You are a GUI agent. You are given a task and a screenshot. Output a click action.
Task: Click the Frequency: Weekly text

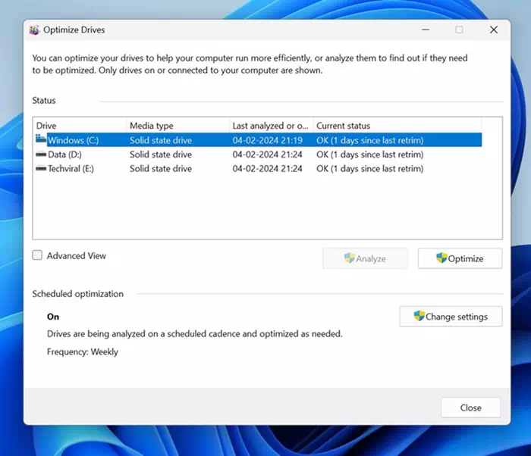pos(83,351)
